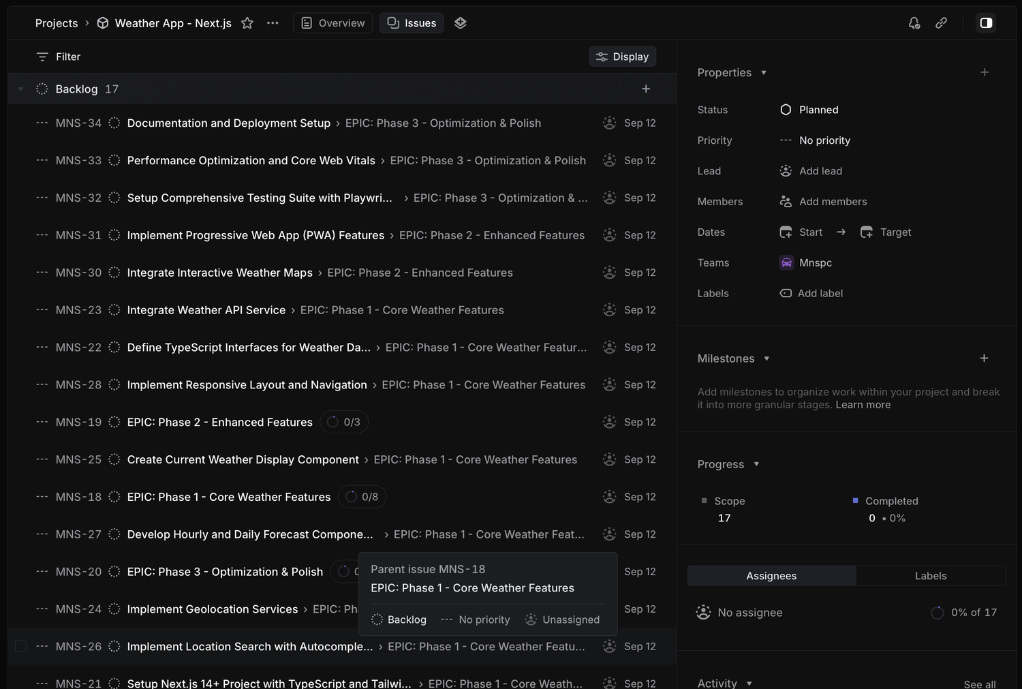
Task: Click the assignee icon on MNS-34 row
Action: (x=610, y=123)
